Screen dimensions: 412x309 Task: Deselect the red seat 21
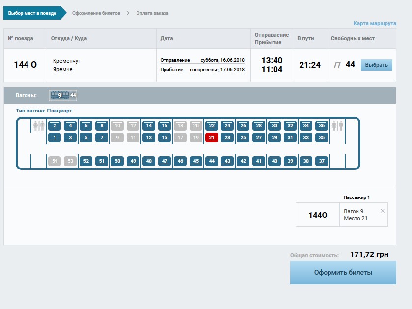point(211,138)
